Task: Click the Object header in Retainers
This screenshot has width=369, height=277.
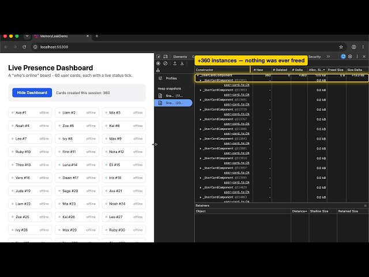Action: click(243, 211)
